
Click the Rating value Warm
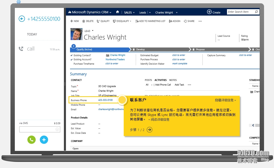tap(245, 40)
